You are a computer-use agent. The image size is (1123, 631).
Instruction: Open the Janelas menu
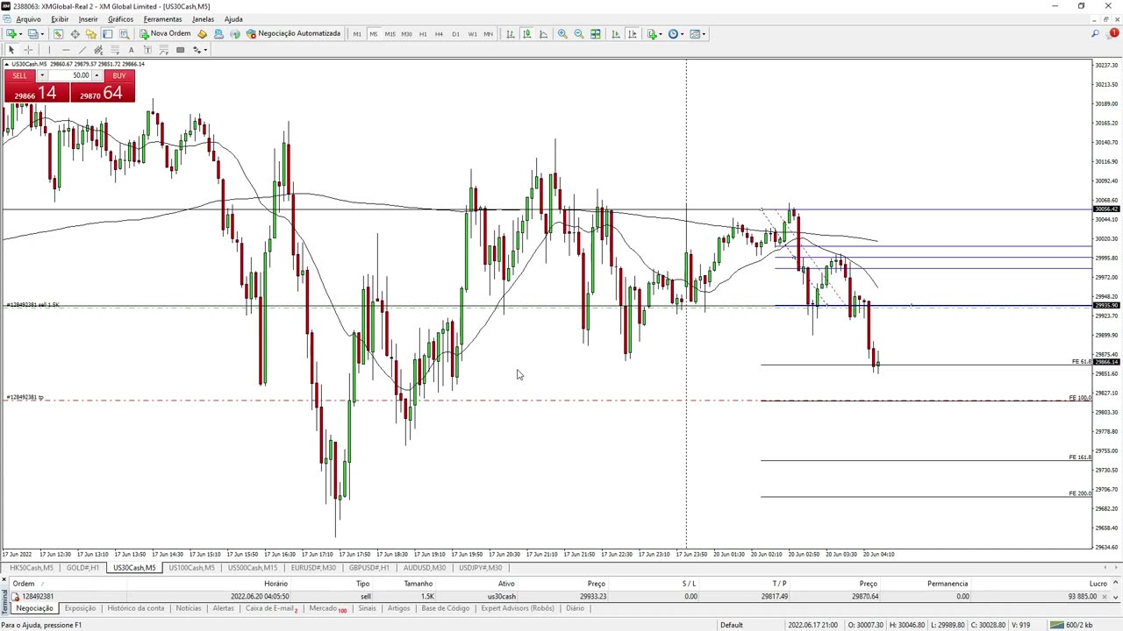click(x=203, y=19)
